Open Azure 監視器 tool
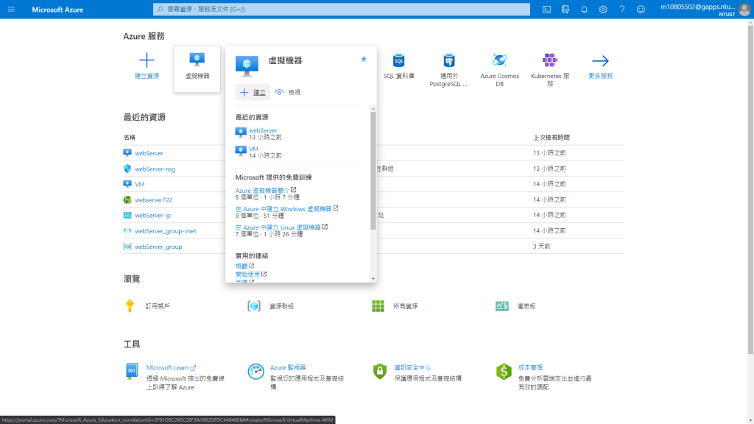 tap(288, 368)
